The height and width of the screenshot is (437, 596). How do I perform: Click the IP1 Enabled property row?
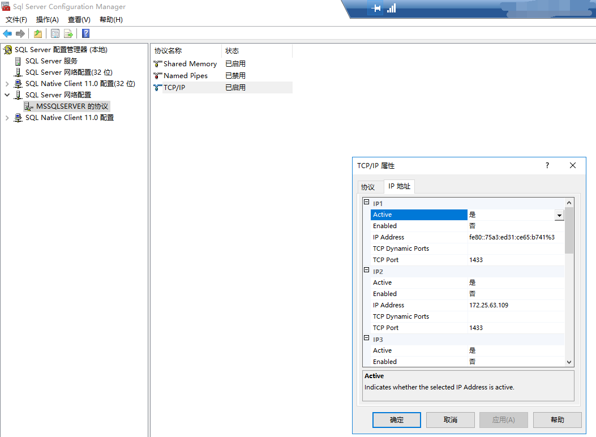click(x=468, y=226)
